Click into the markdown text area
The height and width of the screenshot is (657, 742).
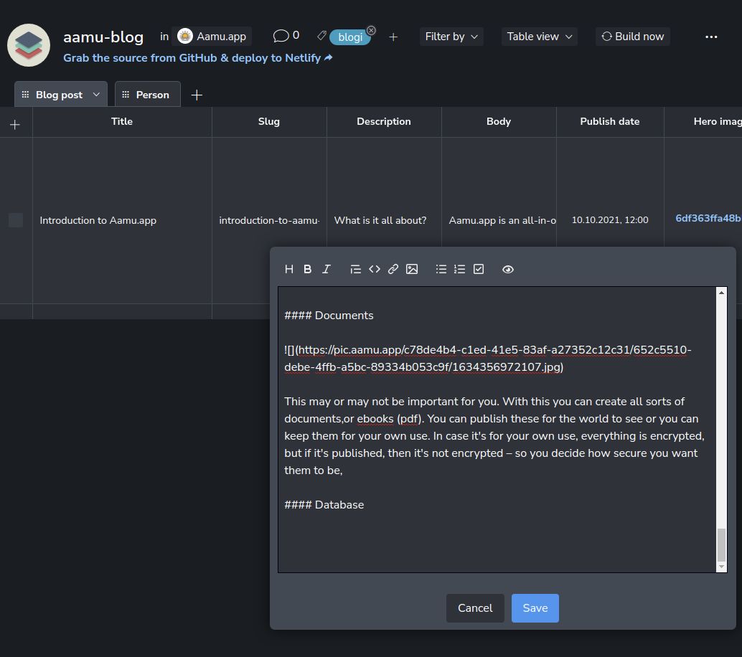pyautogui.click(x=497, y=430)
